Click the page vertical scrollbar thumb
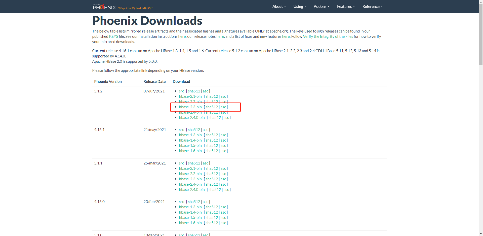This screenshot has width=483, height=236. click(481, 35)
